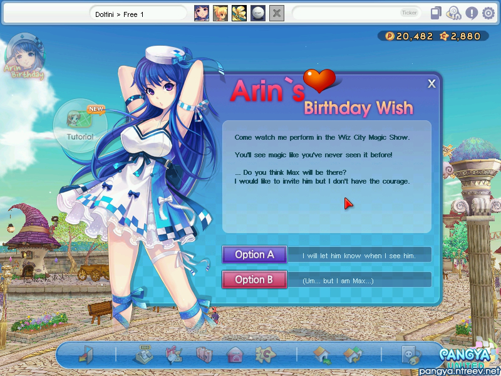Click the blonde caddie portrait slot
501x376 pixels.
[x=220, y=13]
